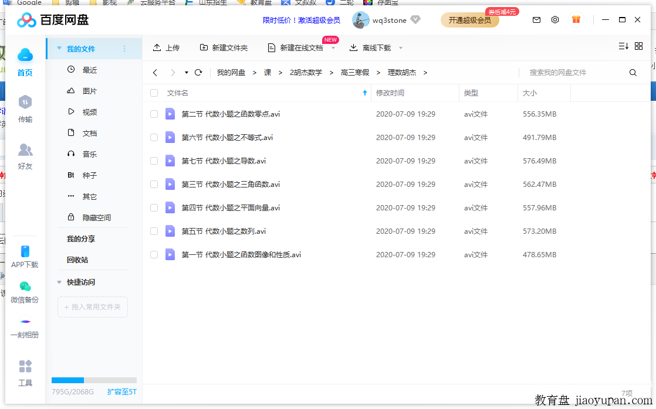The width and height of the screenshot is (656, 409).
Task: Click the refresh icon in navigation bar
Action: 198,73
